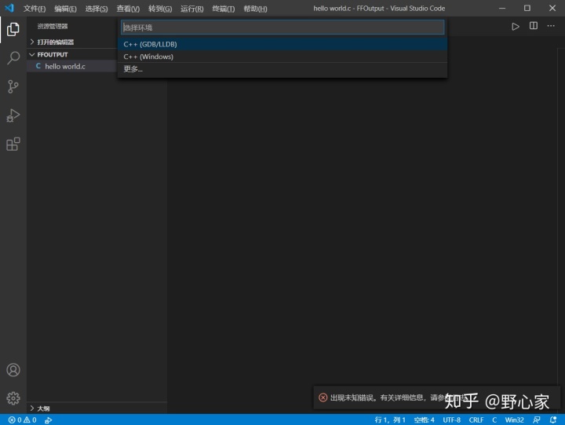Change line ending via CRLF status item

click(x=476, y=420)
